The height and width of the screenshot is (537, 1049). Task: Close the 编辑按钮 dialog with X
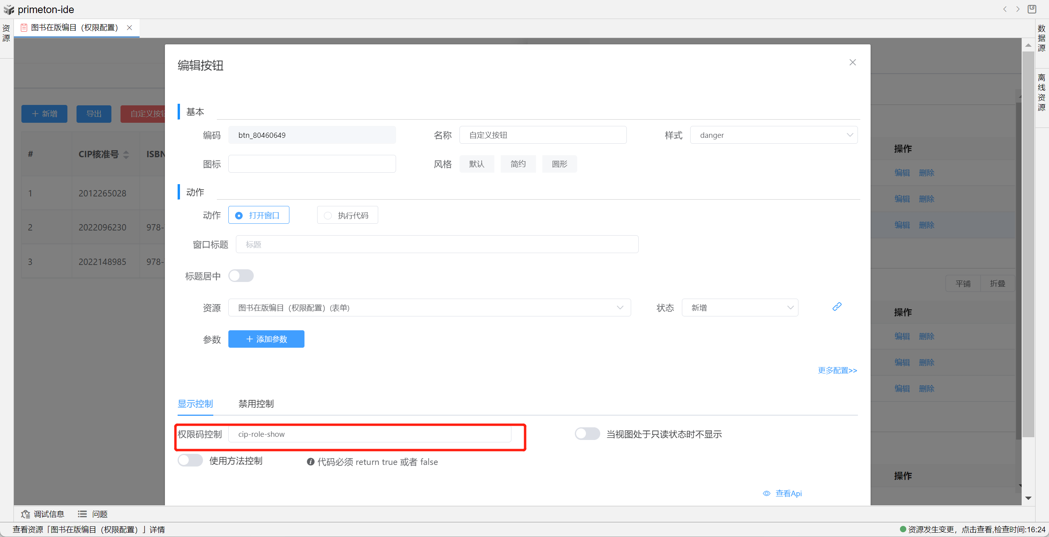852,62
